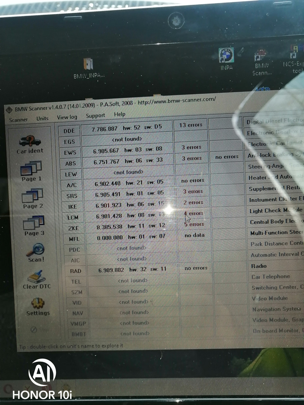Select the ZKE unit button
The height and width of the screenshot is (405, 304).
click(73, 228)
